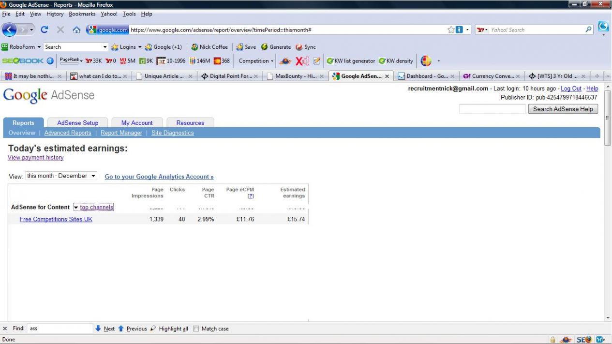
Task: Open the View payment history link
Action: 36,158
